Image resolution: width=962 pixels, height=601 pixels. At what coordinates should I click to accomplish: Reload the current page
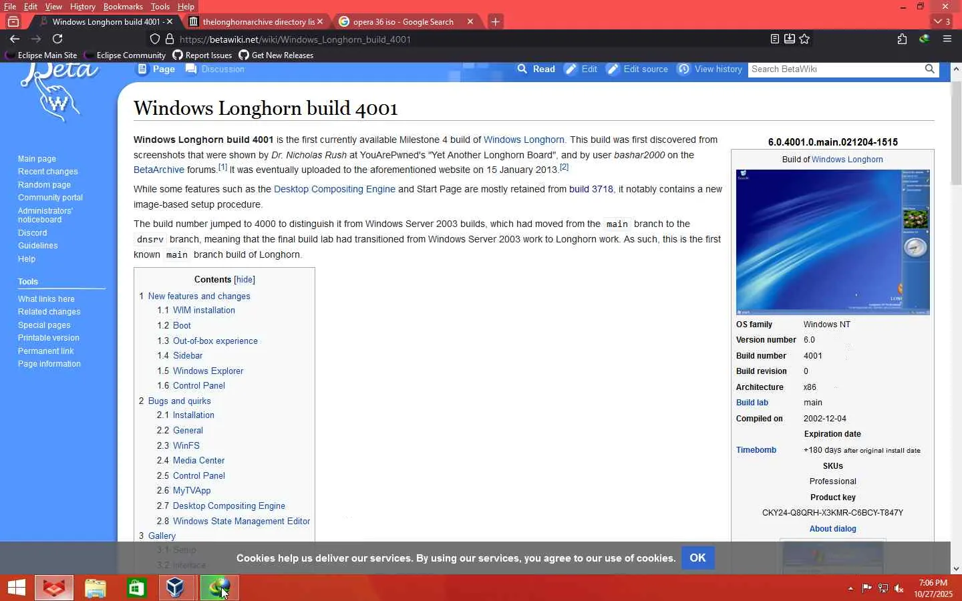click(x=57, y=39)
